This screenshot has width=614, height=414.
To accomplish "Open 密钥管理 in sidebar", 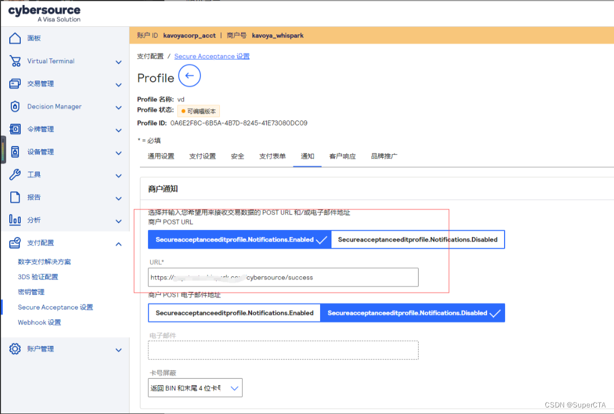I will click(x=31, y=291).
